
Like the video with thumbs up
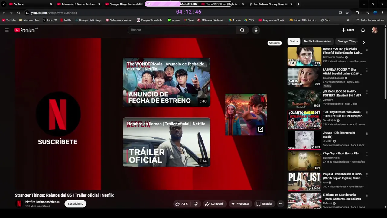tap(181, 204)
